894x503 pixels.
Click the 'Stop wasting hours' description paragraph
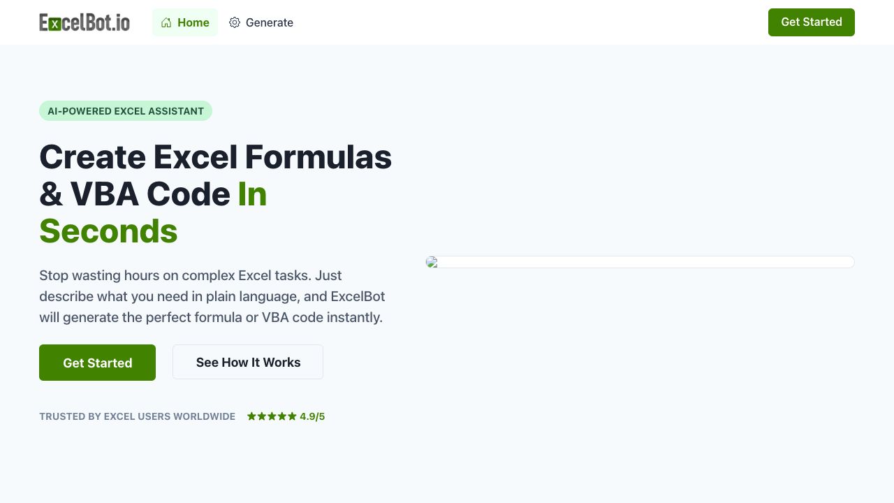[212, 296]
